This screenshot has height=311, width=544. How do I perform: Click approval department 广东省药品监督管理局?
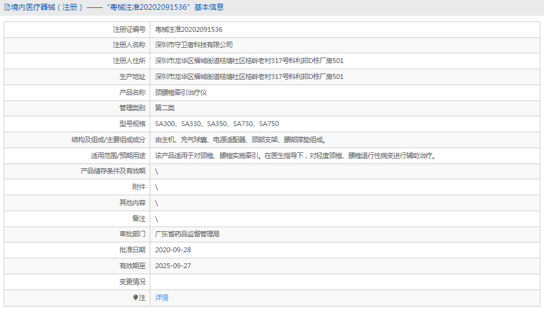pyautogui.click(x=187, y=234)
